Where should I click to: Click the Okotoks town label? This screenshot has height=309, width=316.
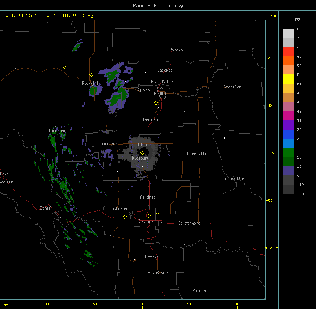click(x=151, y=257)
